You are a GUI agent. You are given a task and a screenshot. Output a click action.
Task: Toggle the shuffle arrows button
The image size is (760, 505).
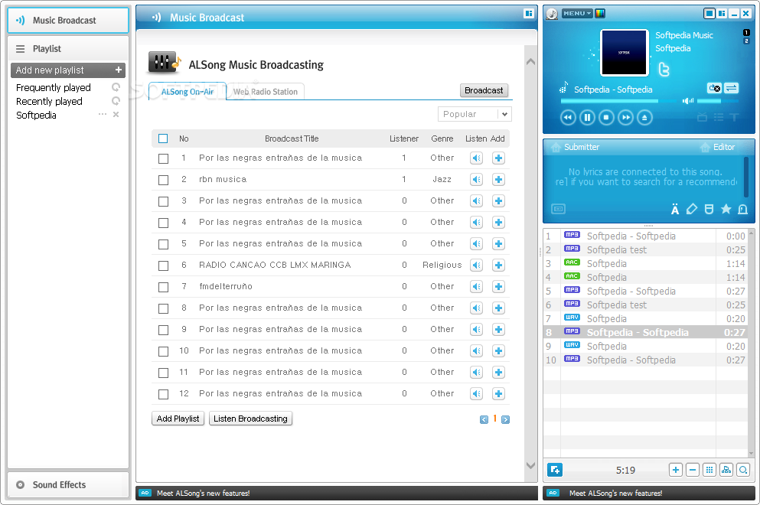coord(732,88)
